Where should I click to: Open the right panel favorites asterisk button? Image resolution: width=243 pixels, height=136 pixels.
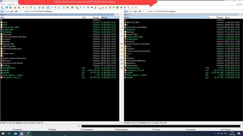point(239,15)
